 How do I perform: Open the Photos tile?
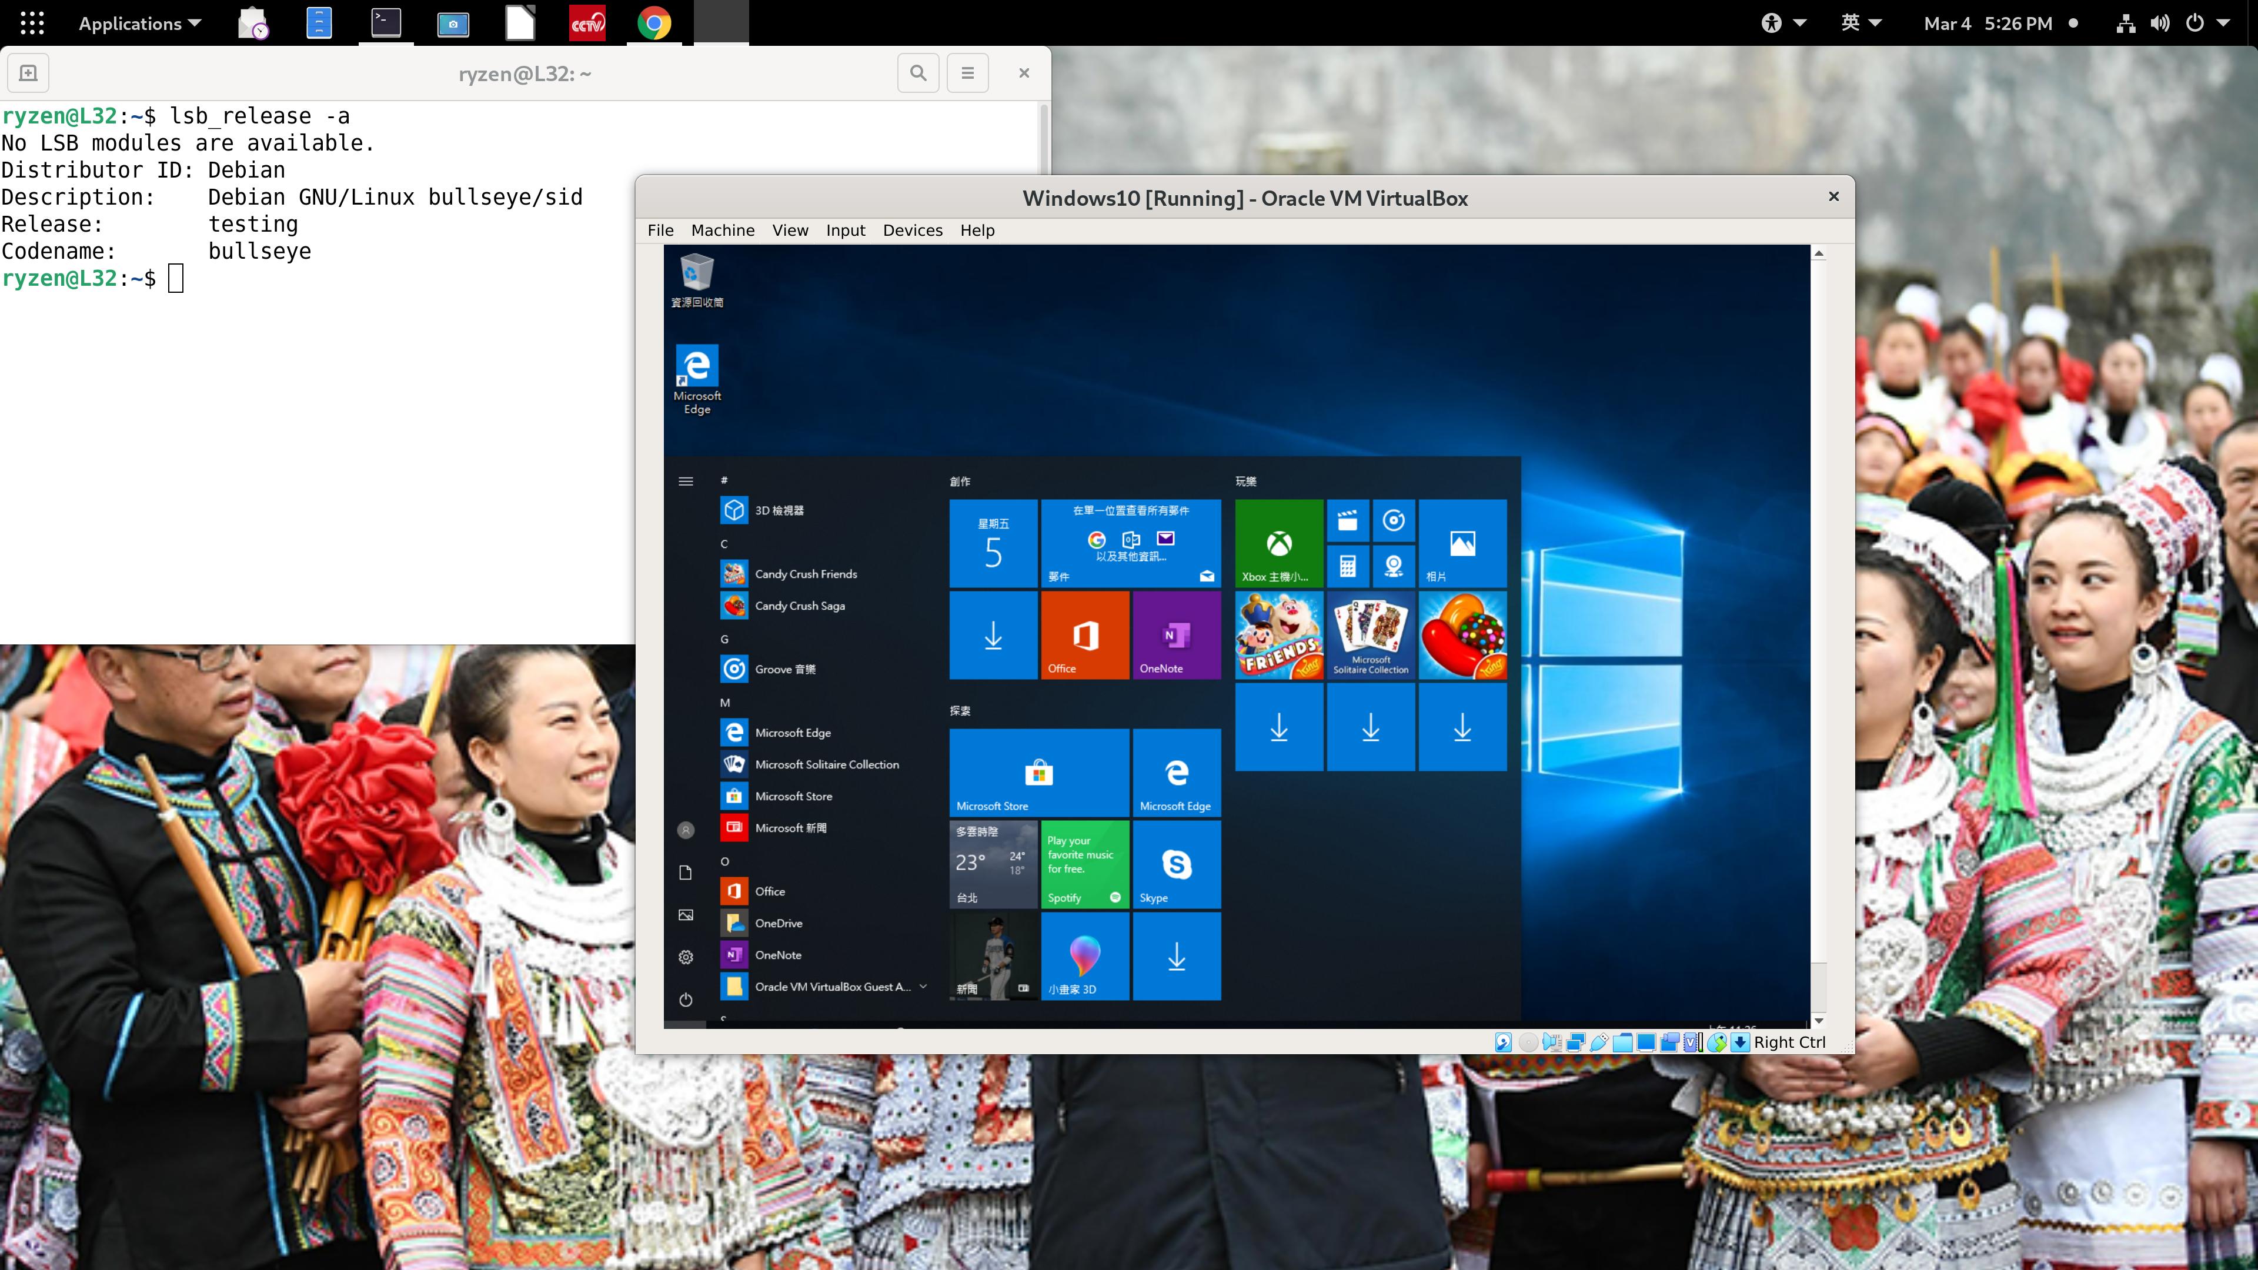pyautogui.click(x=1462, y=543)
